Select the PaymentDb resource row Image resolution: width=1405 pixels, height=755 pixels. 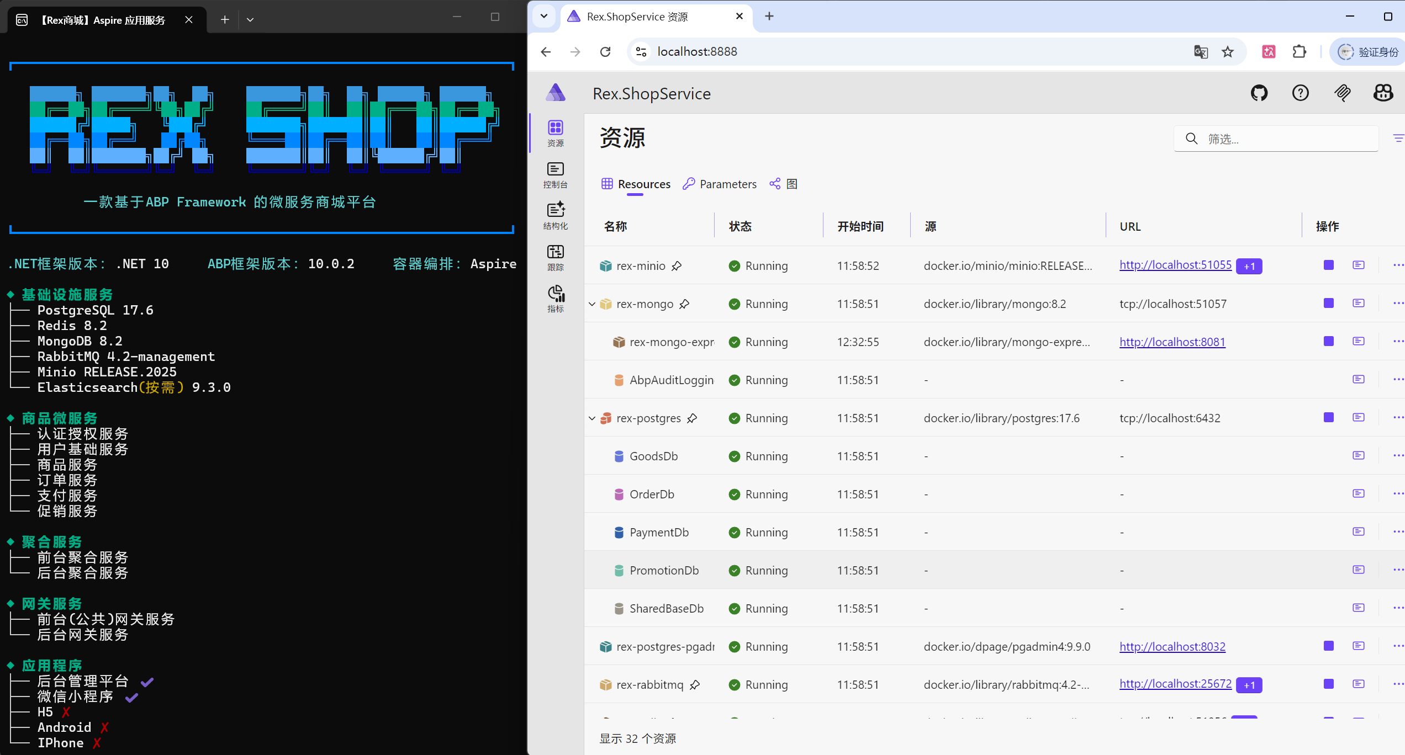[x=994, y=532]
